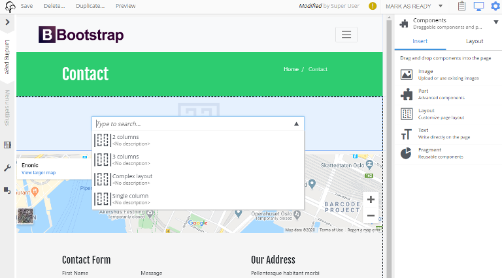Click the yellow warning status icon

coord(373,6)
